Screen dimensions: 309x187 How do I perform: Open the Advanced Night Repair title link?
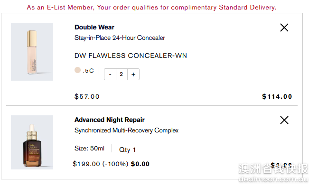pyautogui.click(x=110, y=120)
